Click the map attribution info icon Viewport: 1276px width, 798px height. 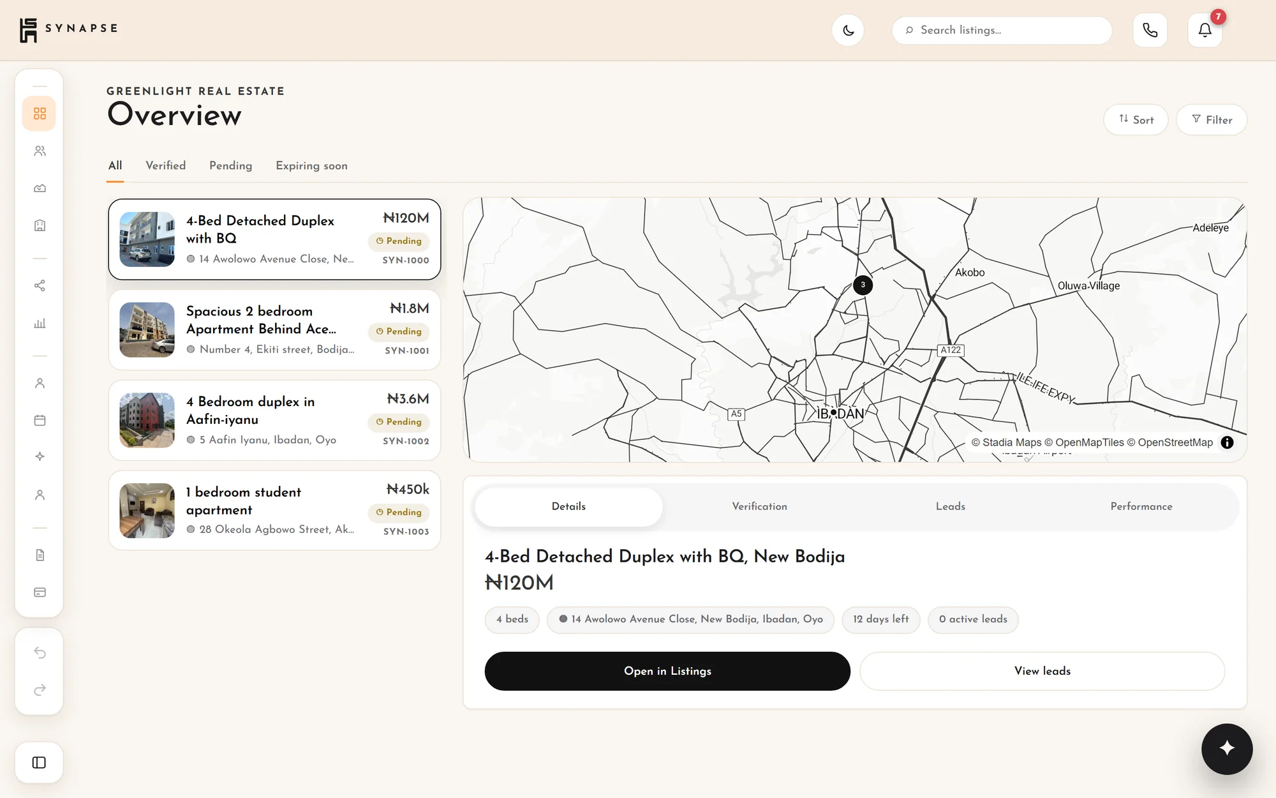tap(1227, 442)
